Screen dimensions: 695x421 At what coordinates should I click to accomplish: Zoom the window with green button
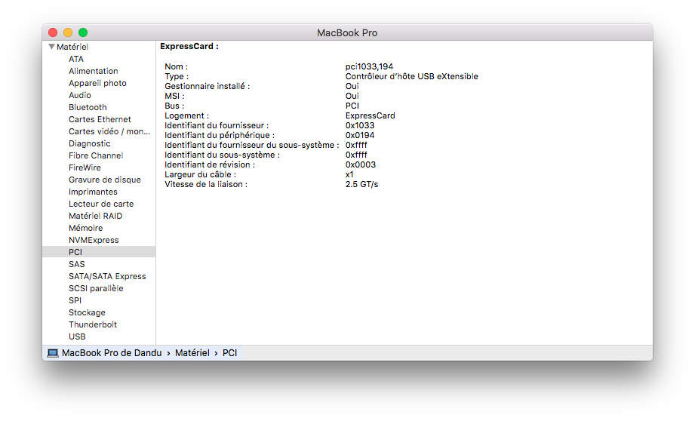83,32
